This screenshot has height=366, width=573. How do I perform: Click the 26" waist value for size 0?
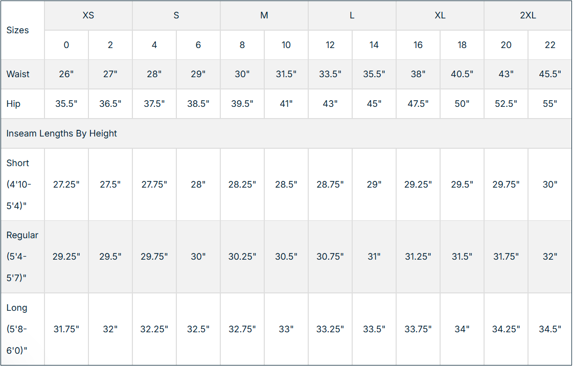(66, 74)
